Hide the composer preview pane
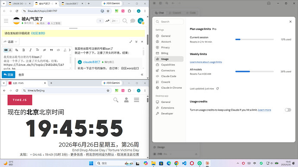 142,74
